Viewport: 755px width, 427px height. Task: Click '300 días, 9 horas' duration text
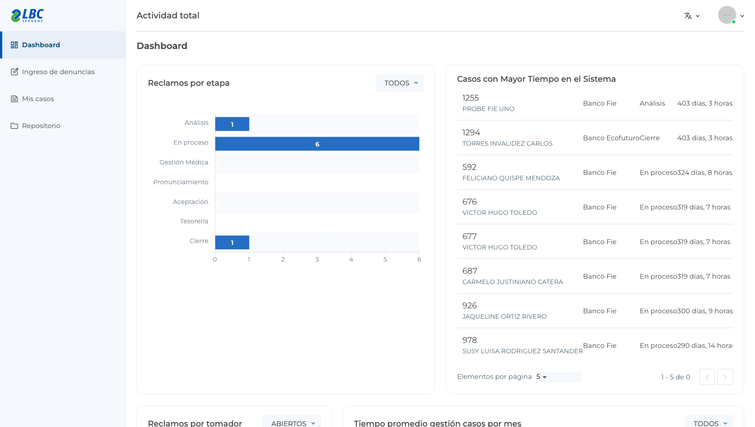pos(705,311)
